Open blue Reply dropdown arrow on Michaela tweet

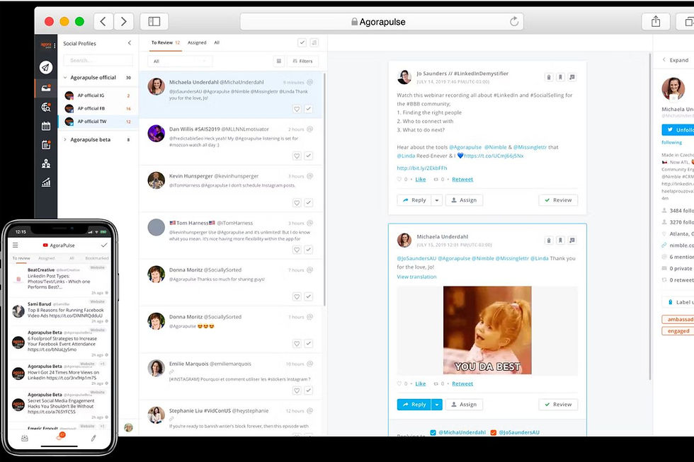click(437, 405)
